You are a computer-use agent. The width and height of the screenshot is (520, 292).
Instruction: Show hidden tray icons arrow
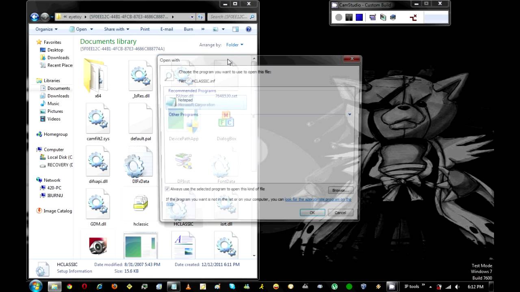430,287
